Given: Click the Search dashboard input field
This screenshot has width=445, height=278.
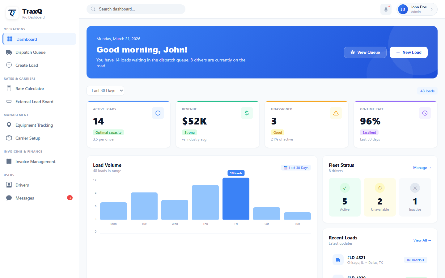Looking at the screenshot, I should [x=136, y=9].
